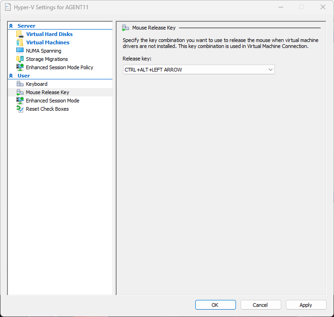Click the User Enhanced Session Mode icon

[19, 101]
